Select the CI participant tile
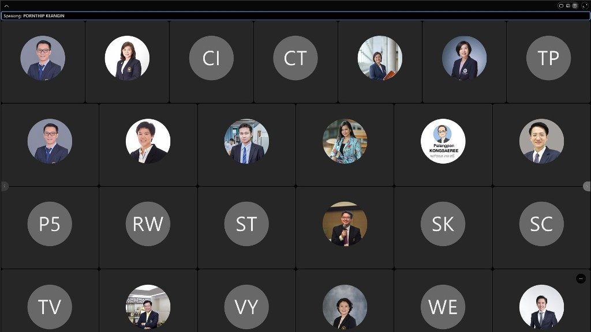The image size is (591, 332). (211, 62)
